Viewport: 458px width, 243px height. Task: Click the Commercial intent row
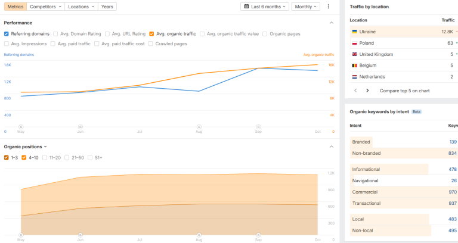(404, 192)
